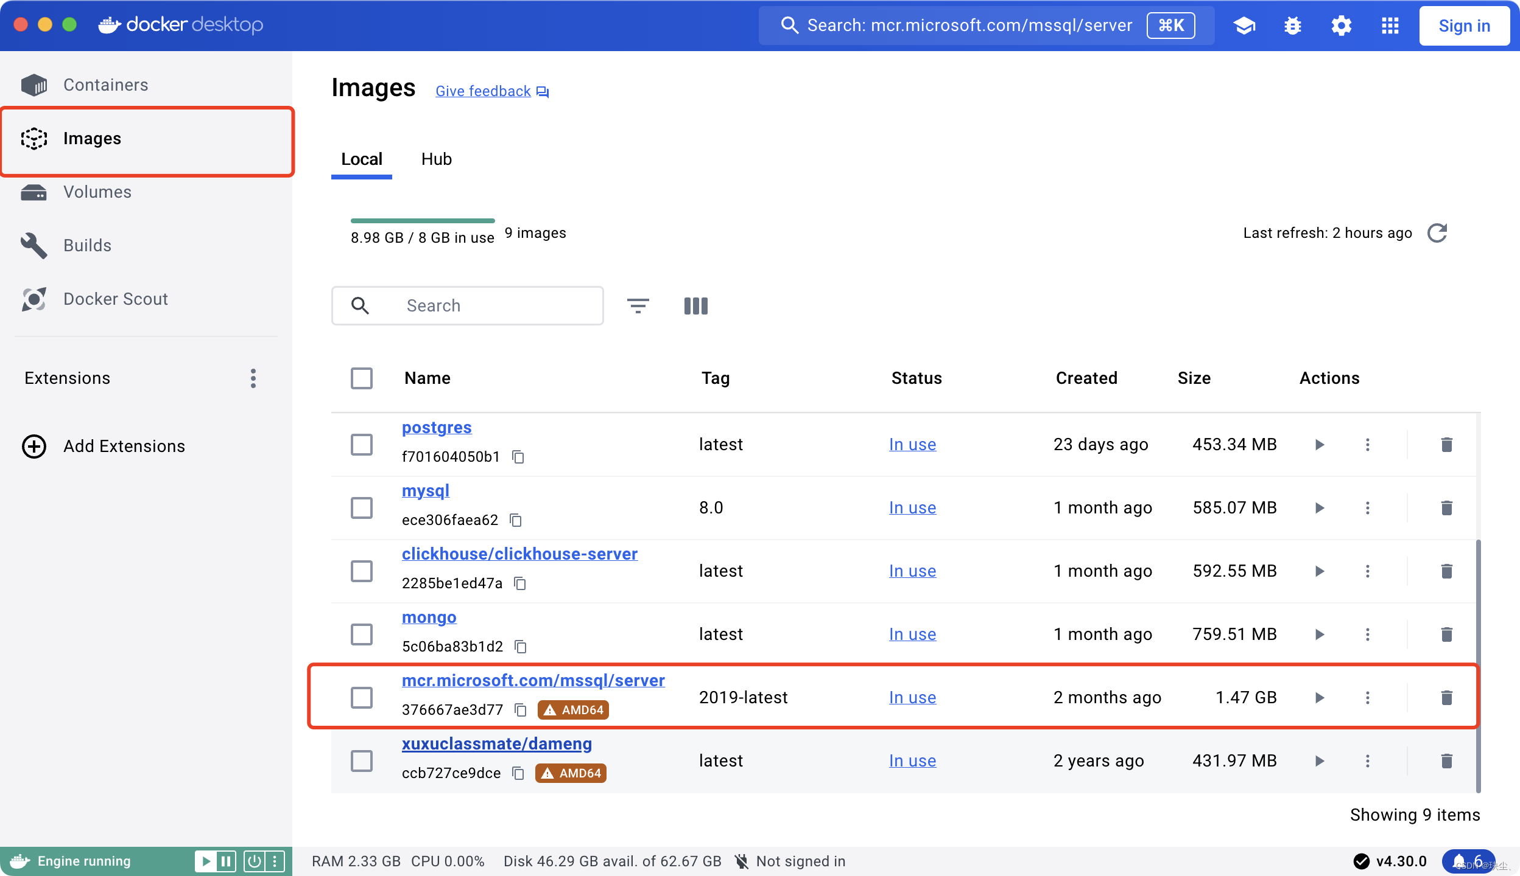
Task: Check the mysql image checkbox
Action: (x=362, y=508)
